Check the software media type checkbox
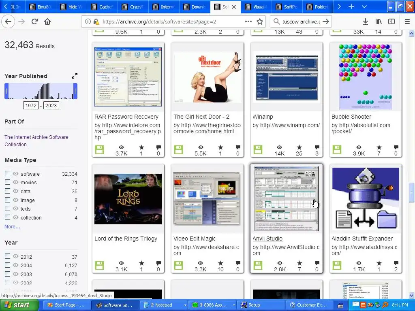 (x=7, y=173)
